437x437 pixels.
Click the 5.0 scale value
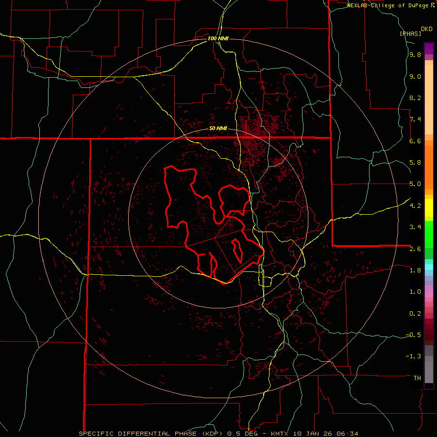415,184
